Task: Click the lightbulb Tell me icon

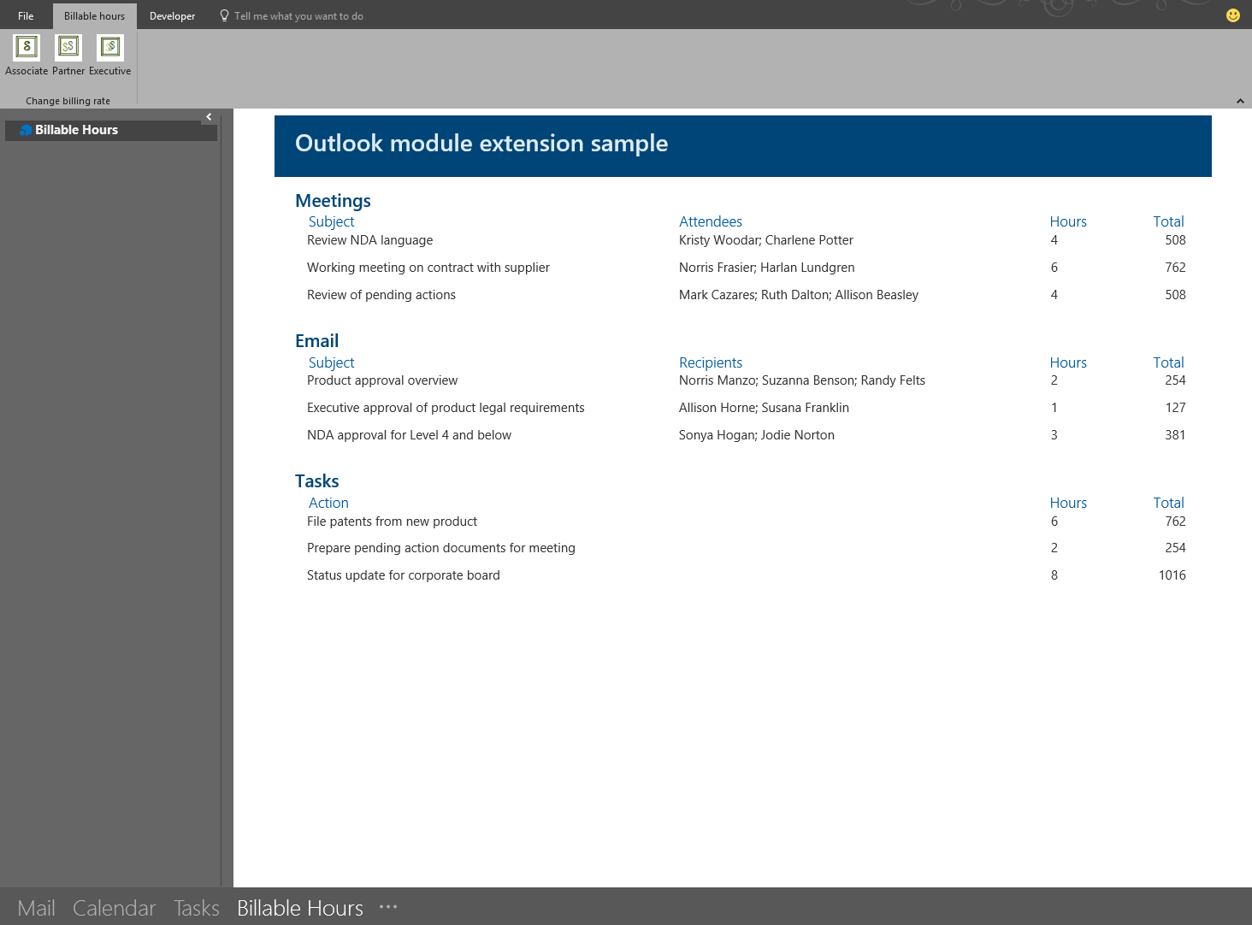Action: (x=224, y=15)
